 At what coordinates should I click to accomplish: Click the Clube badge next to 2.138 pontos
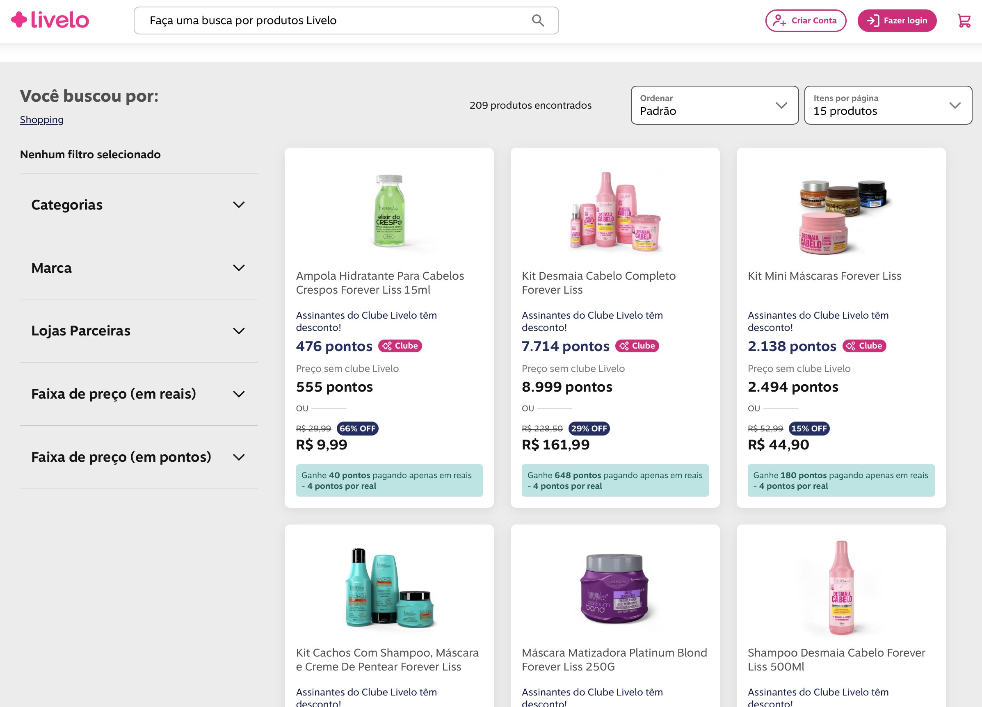click(x=864, y=346)
